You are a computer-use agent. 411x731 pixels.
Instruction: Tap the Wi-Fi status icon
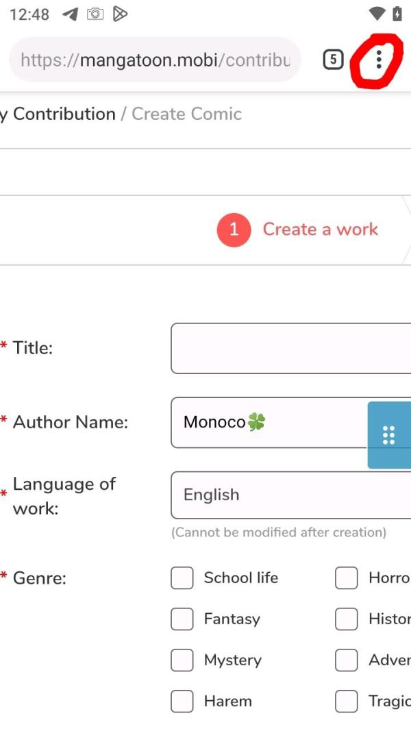pos(377,14)
